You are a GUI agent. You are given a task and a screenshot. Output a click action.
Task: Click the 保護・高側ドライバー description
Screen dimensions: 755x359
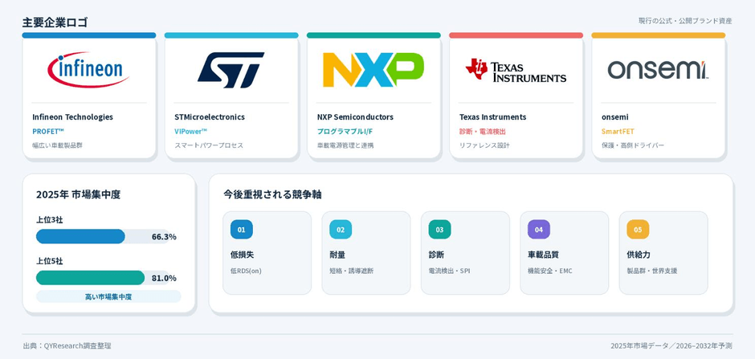633,145
